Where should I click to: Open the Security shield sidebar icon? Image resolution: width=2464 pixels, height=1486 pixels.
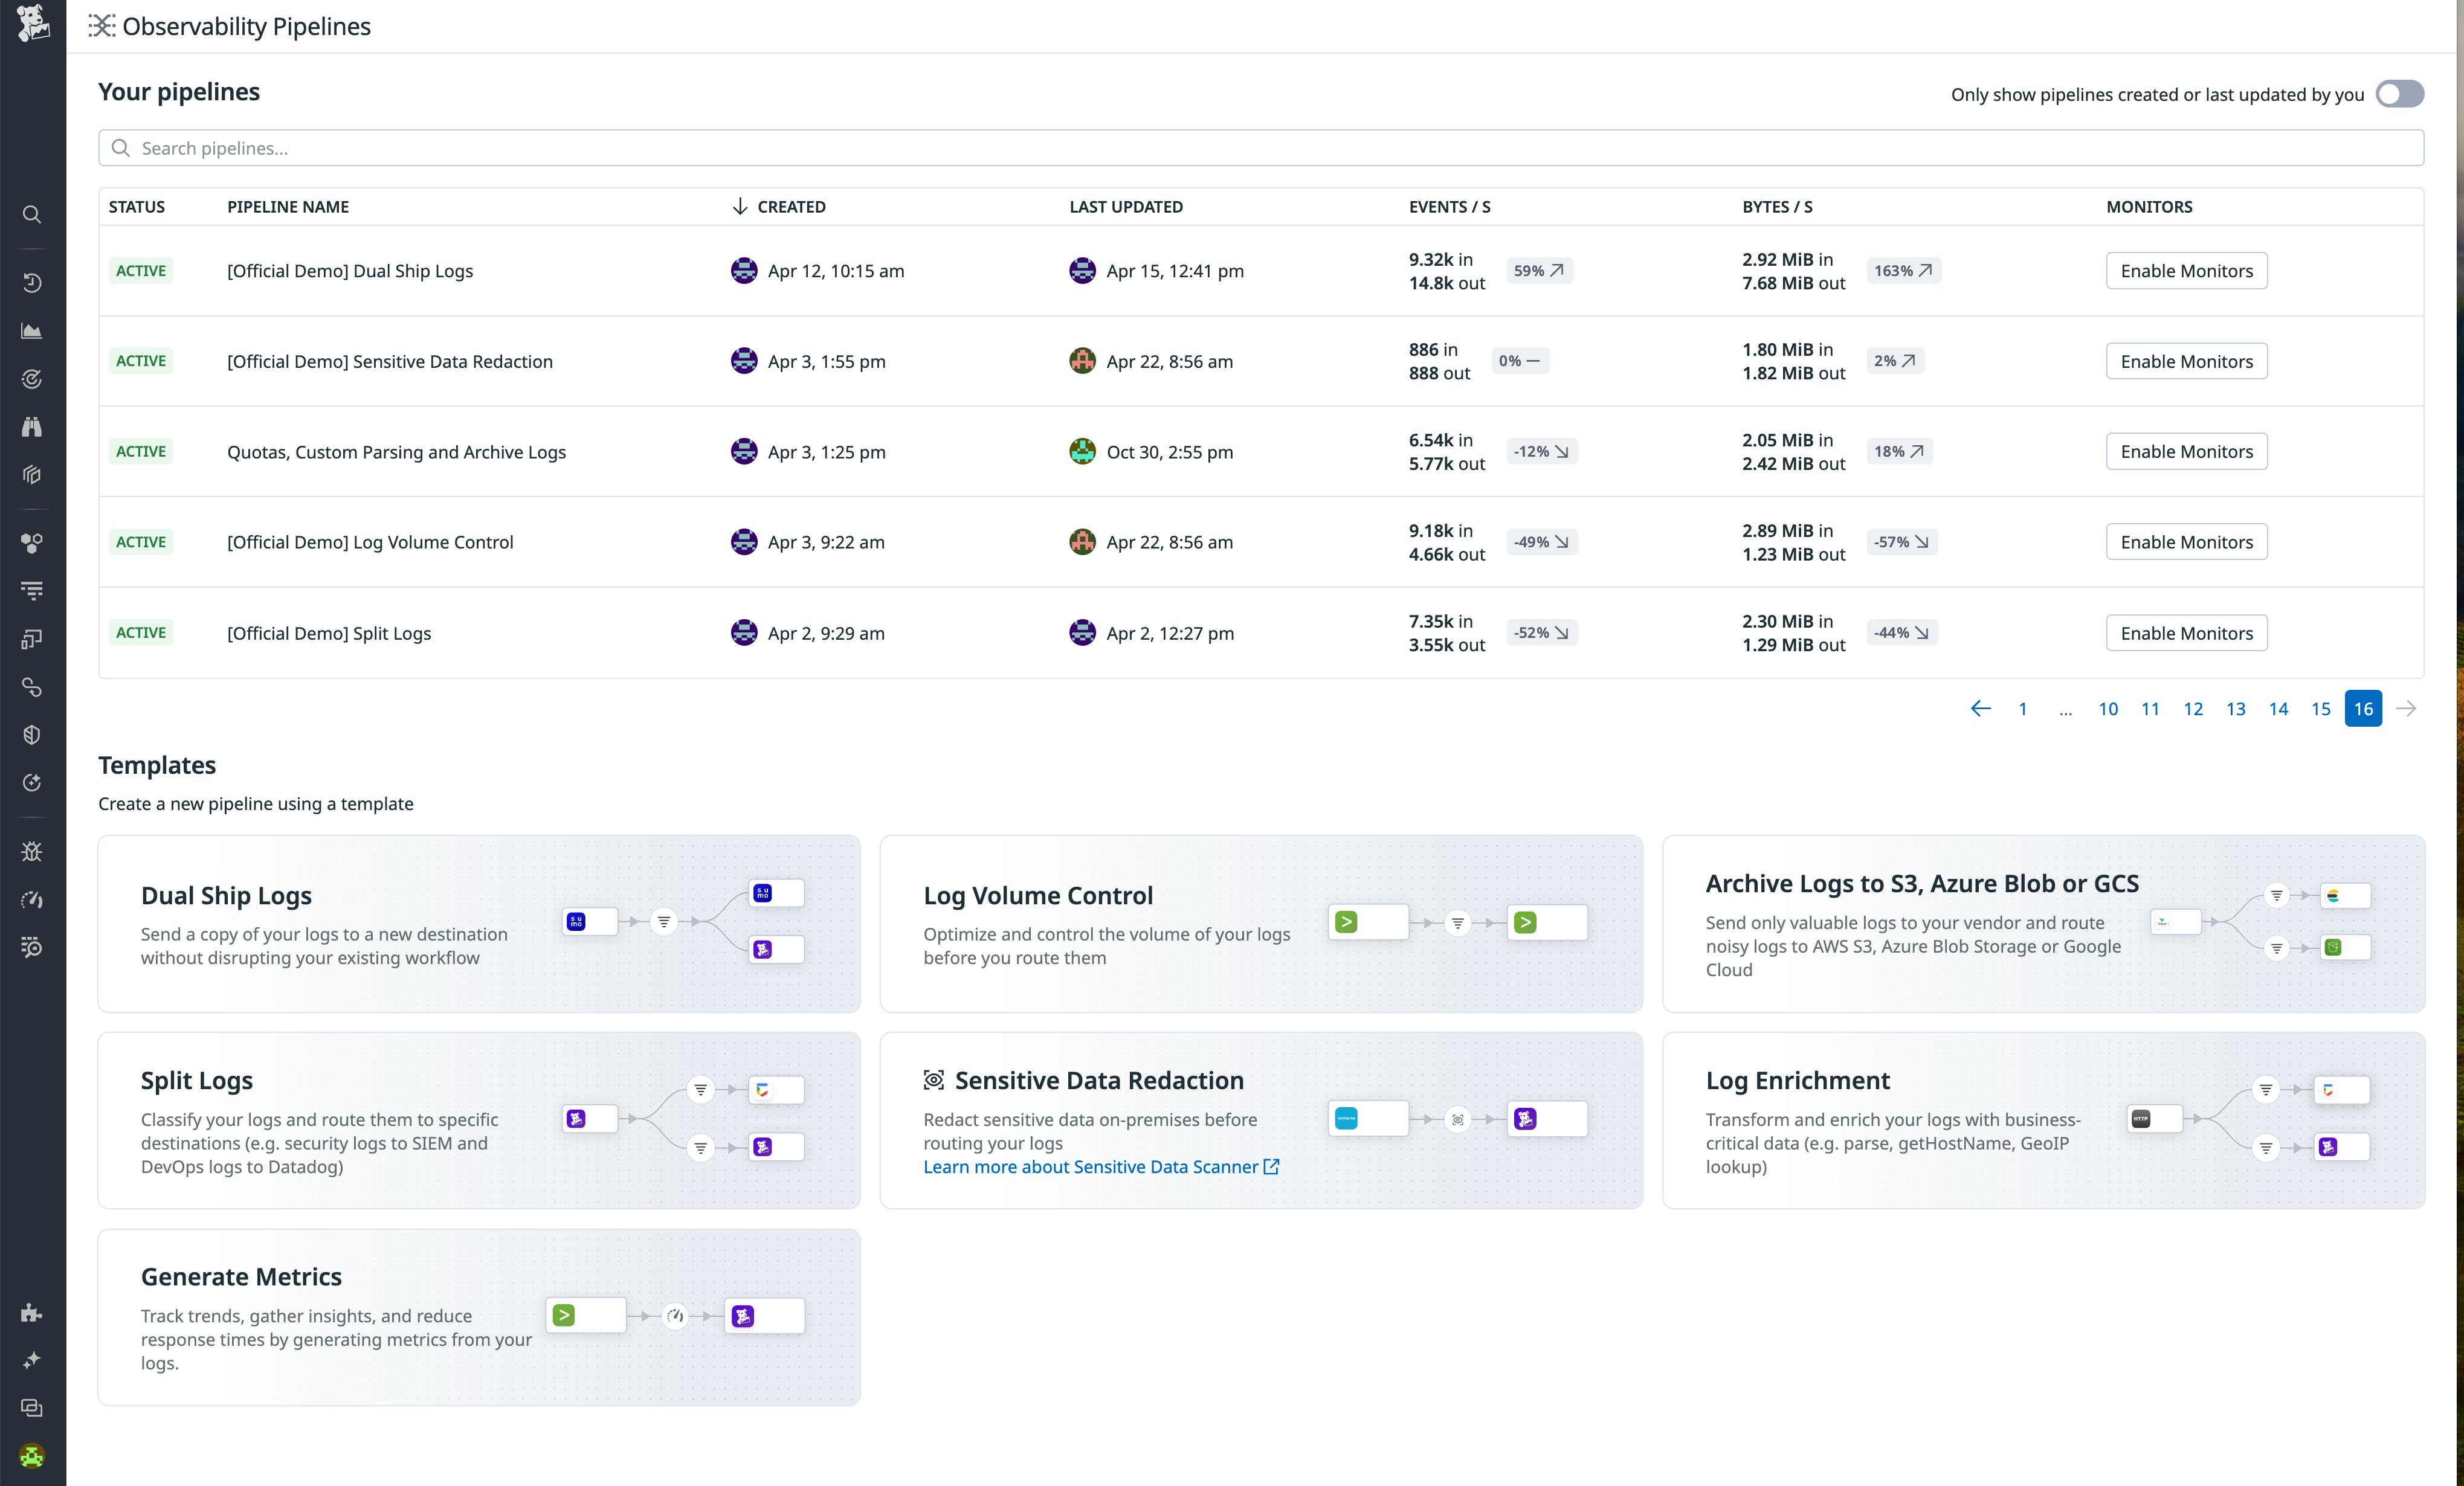coord(31,734)
